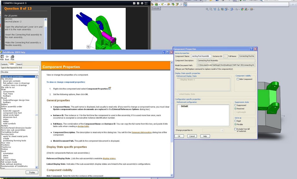Click Hide icon in Help toolbar
297x179 pixels.
tap(2, 57)
